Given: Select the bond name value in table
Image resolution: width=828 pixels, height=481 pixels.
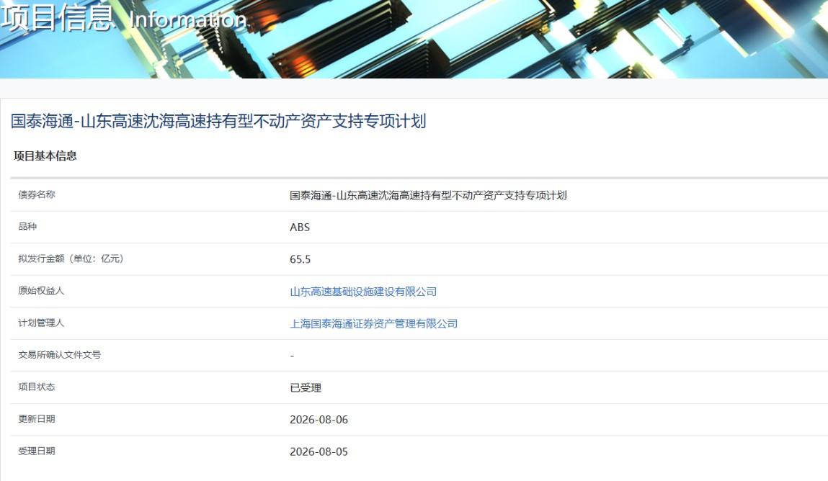Looking at the screenshot, I should (x=428, y=196).
